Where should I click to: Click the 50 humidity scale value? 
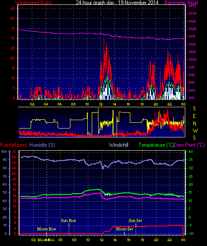[x=4, y=192]
